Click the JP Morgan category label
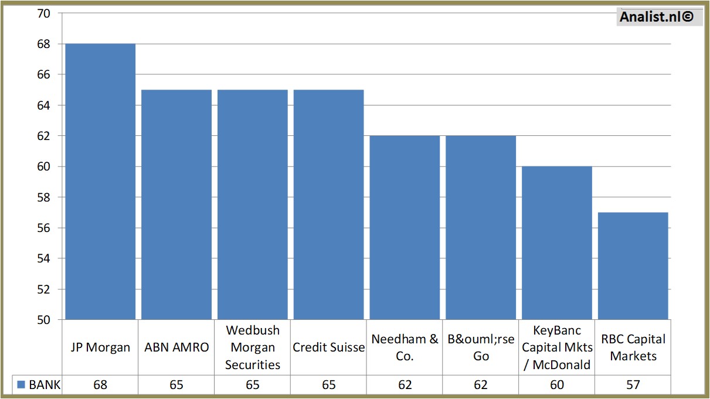 pyautogui.click(x=100, y=347)
